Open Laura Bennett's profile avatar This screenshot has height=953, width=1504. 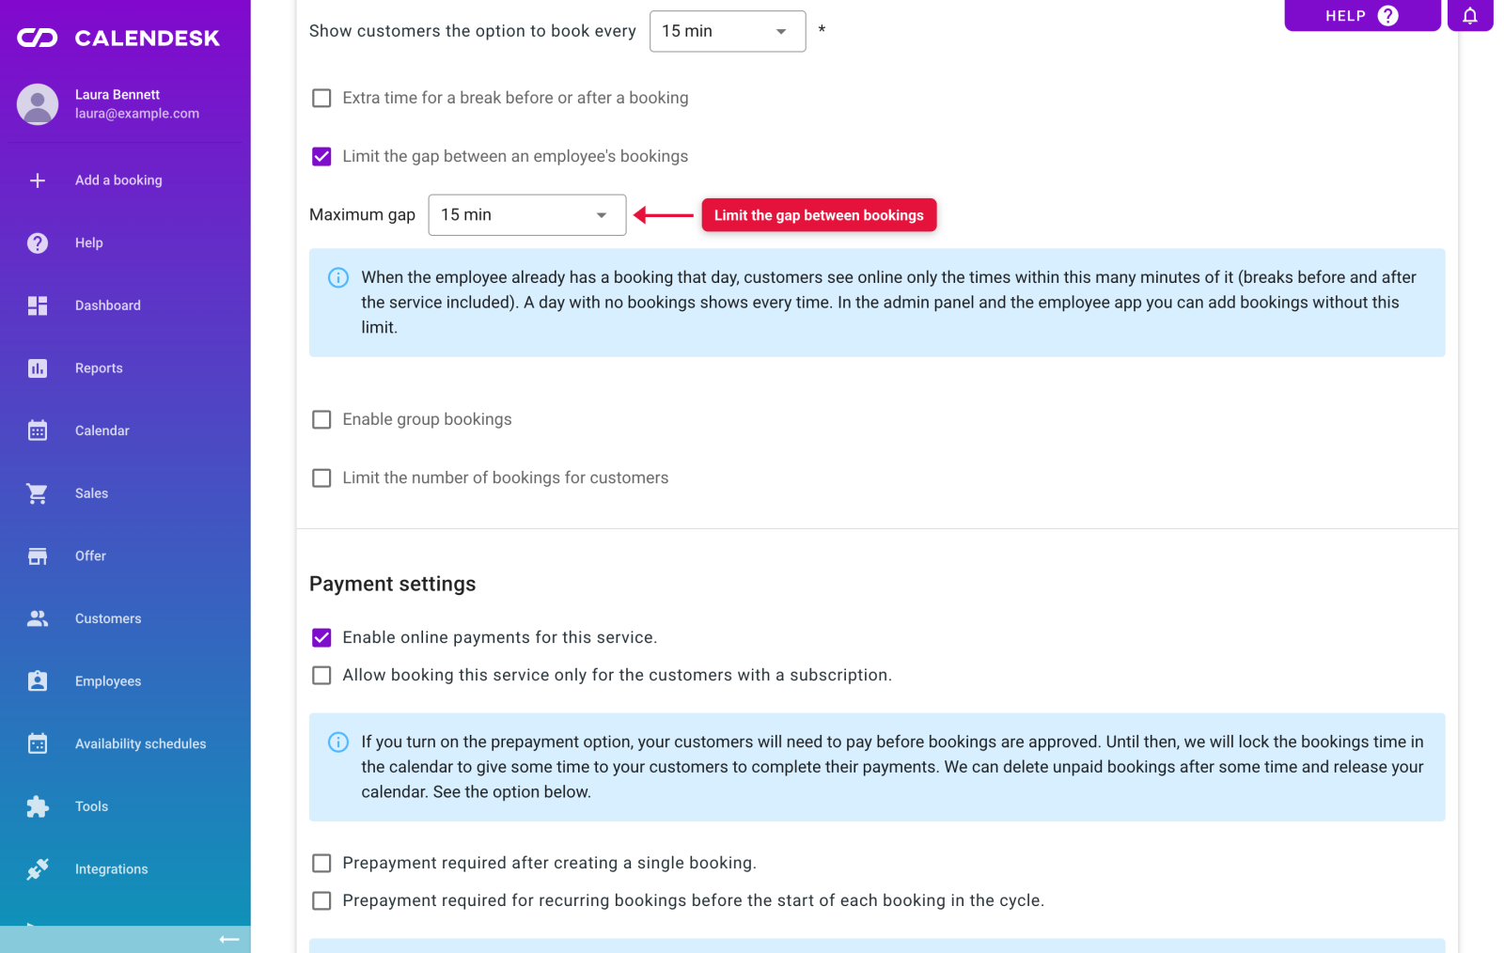pyautogui.click(x=38, y=104)
